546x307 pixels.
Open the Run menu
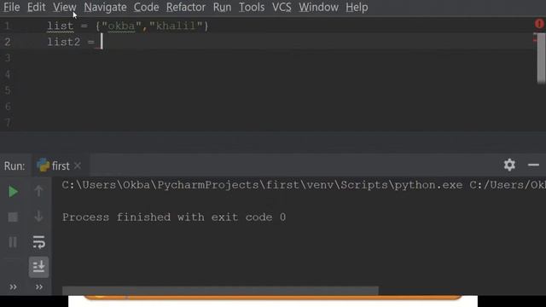click(x=222, y=7)
